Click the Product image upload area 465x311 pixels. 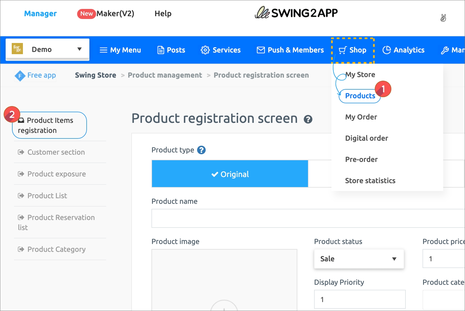point(224,280)
